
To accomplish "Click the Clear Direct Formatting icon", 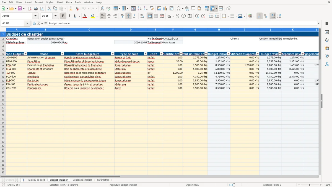I will [77, 9].
